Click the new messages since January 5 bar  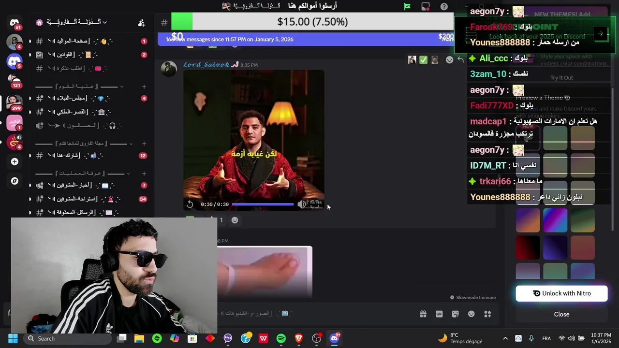pos(306,39)
